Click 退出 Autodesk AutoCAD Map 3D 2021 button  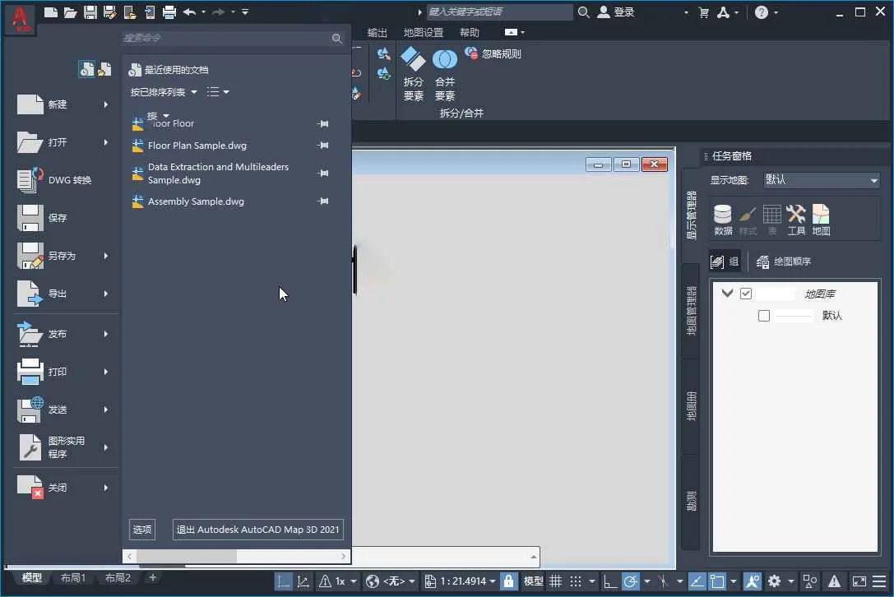(257, 530)
